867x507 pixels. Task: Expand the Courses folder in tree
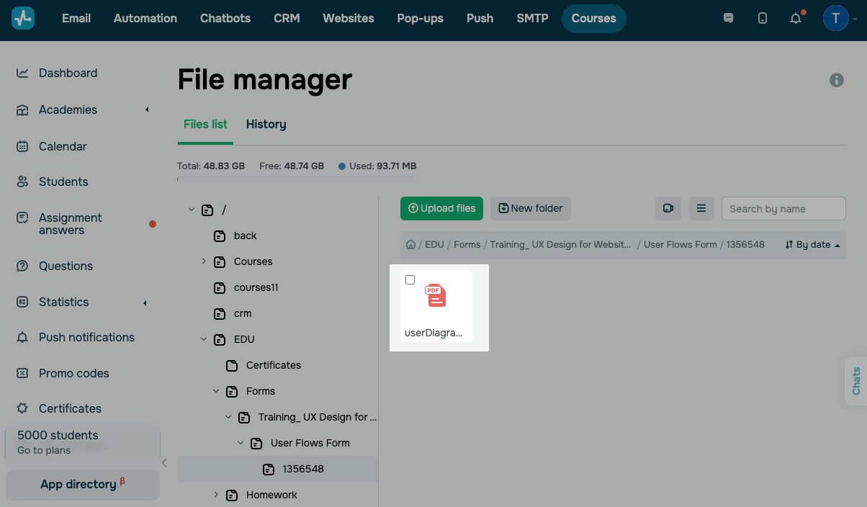204,261
